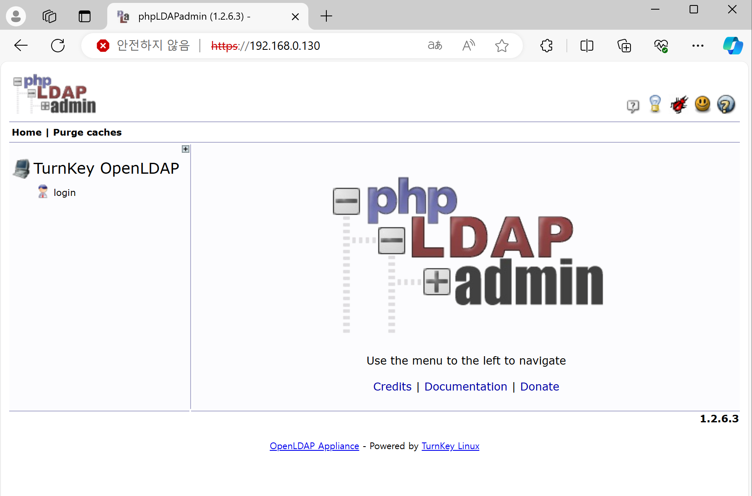752x496 pixels.
Task: Go to Home menu link
Action: 27,132
